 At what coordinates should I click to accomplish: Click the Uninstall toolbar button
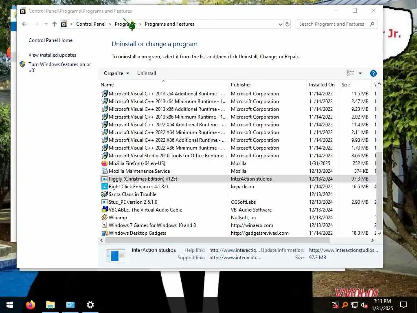[x=147, y=73]
